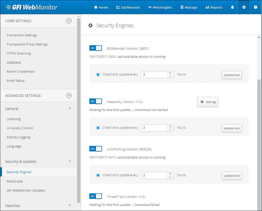Screen dimensions: 262x211
Task: Open the settings gear in top bar
Action: pos(244,7)
